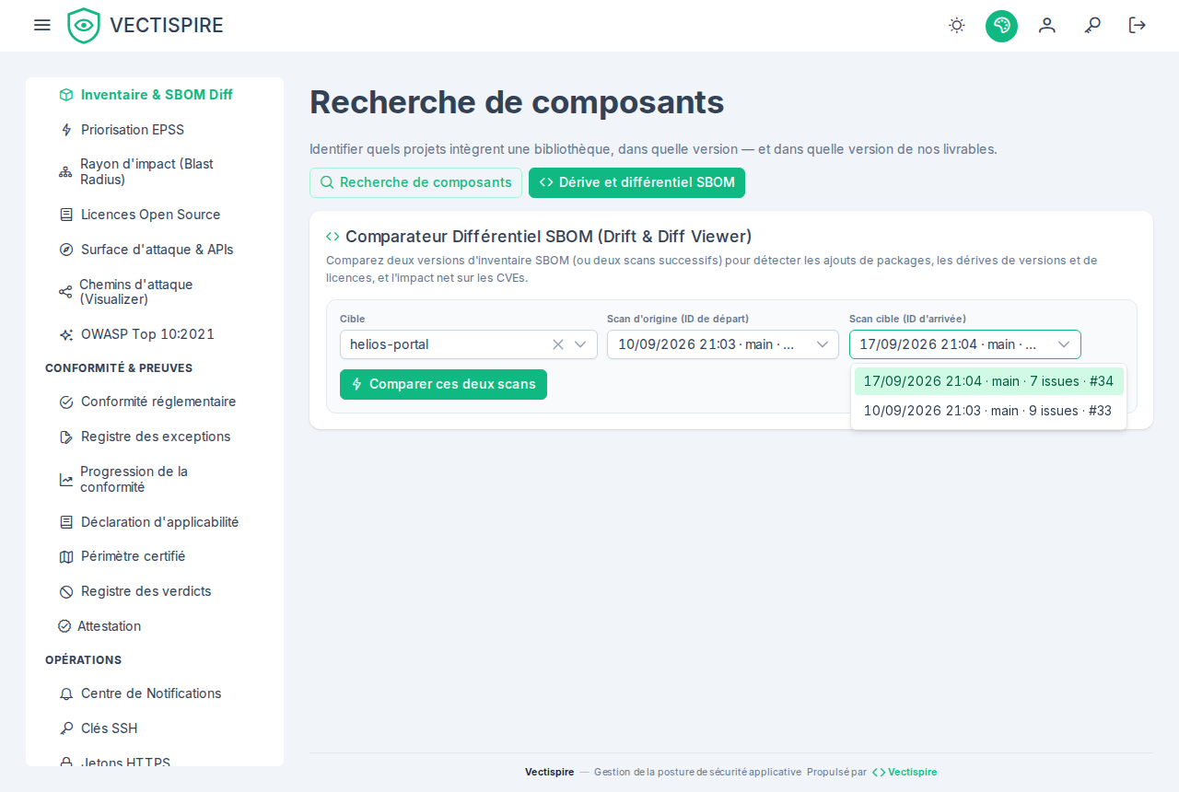Viewport: 1179px width, 792px height.
Task: Click Comparer ces deux scans button
Action: (443, 385)
